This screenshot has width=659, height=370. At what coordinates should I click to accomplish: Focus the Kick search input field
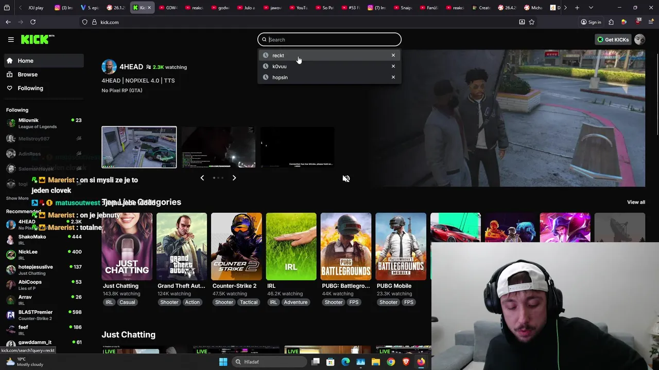point(329,40)
